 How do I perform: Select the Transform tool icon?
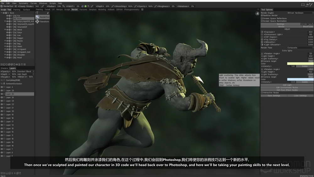click(37, 21)
